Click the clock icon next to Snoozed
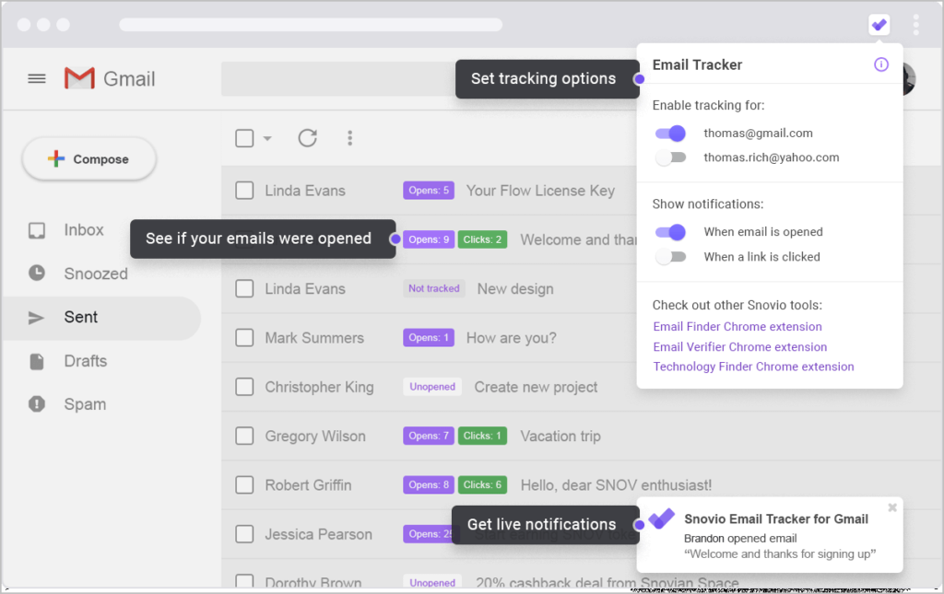 37,274
